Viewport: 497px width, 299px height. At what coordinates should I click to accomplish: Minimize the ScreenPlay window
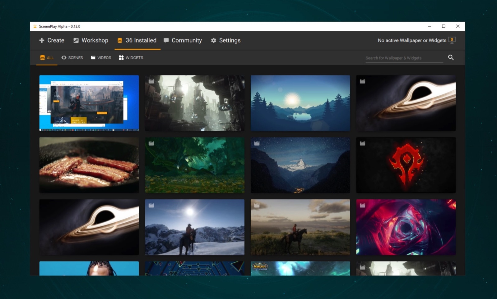[430, 26]
